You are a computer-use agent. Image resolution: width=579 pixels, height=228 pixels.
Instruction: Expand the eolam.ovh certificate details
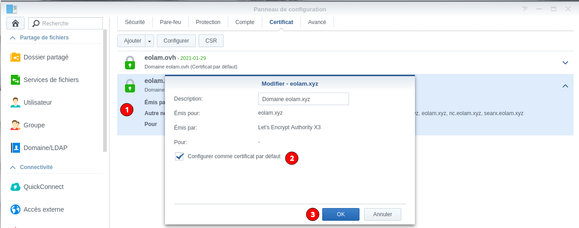click(565, 63)
